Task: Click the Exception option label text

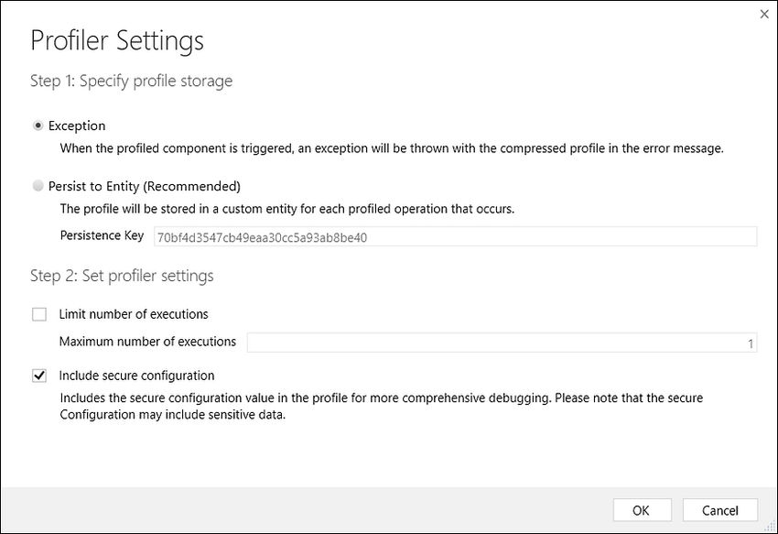Action: click(77, 125)
